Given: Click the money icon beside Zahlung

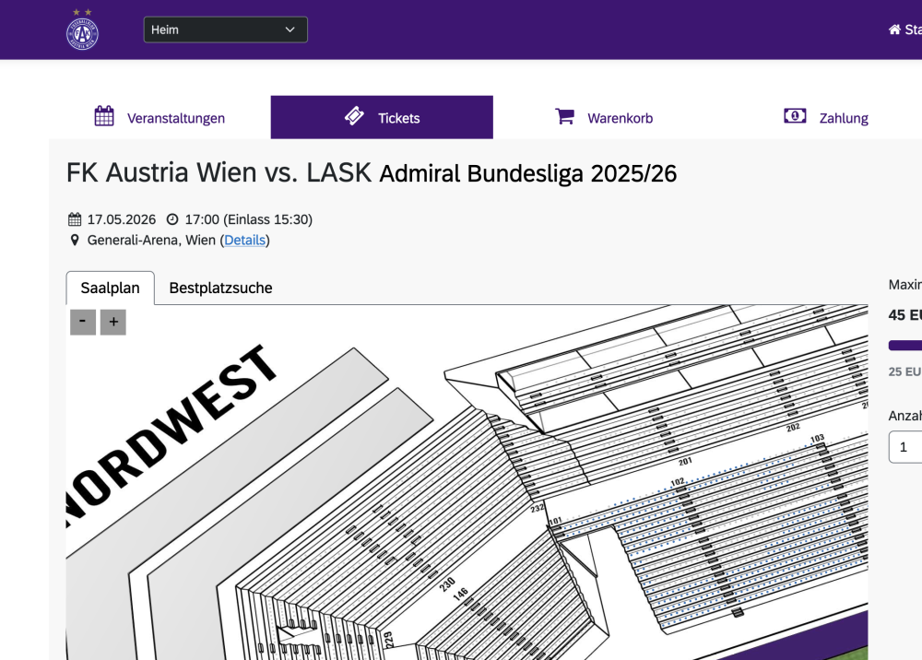Looking at the screenshot, I should pos(795,116).
